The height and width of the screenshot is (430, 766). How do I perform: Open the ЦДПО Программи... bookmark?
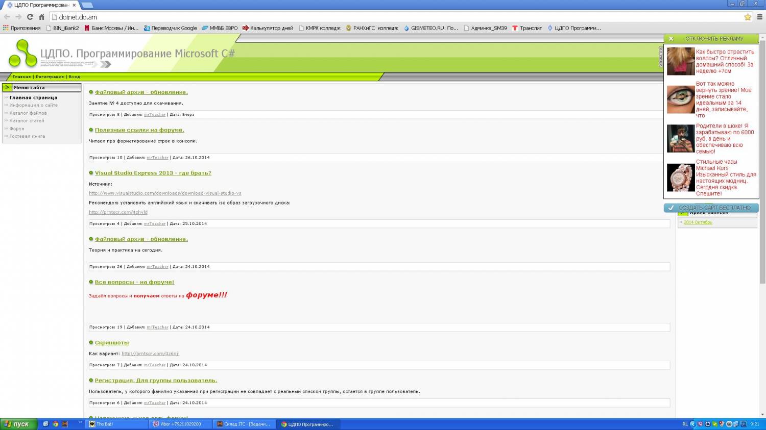coord(574,28)
